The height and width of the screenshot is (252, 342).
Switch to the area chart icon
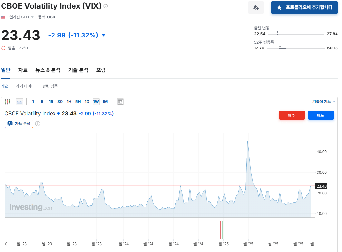pos(20,102)
